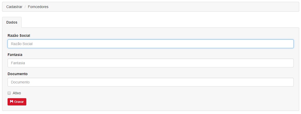This screenshot has width=301, height=114.
Task: Click blank area beside the Gravar button
Action: click(153, 102)
